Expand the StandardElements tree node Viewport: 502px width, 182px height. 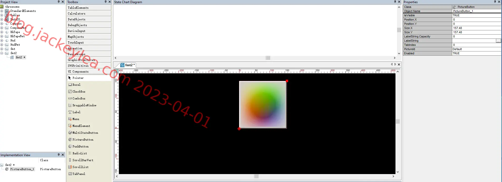[2, 11]
